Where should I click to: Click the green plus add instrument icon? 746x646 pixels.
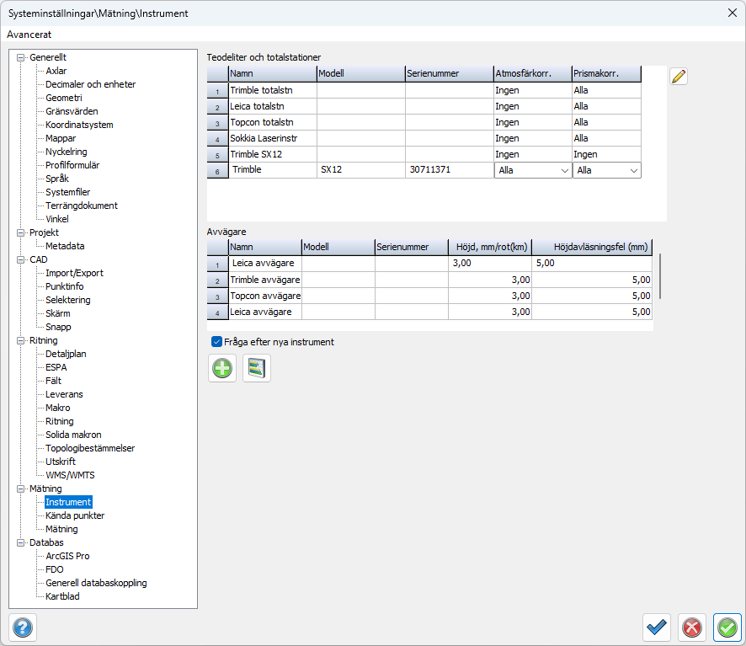[x=222, y=368]
